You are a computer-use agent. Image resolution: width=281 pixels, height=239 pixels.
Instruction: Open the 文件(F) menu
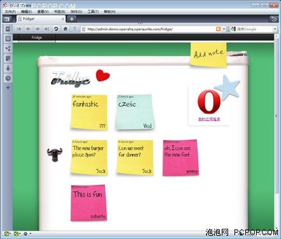(x=10, y=11)
